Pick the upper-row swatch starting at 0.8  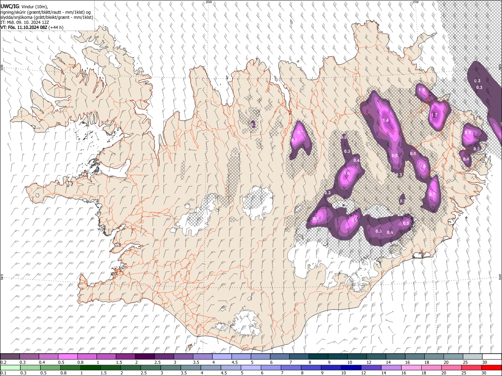tap(87, 357)
